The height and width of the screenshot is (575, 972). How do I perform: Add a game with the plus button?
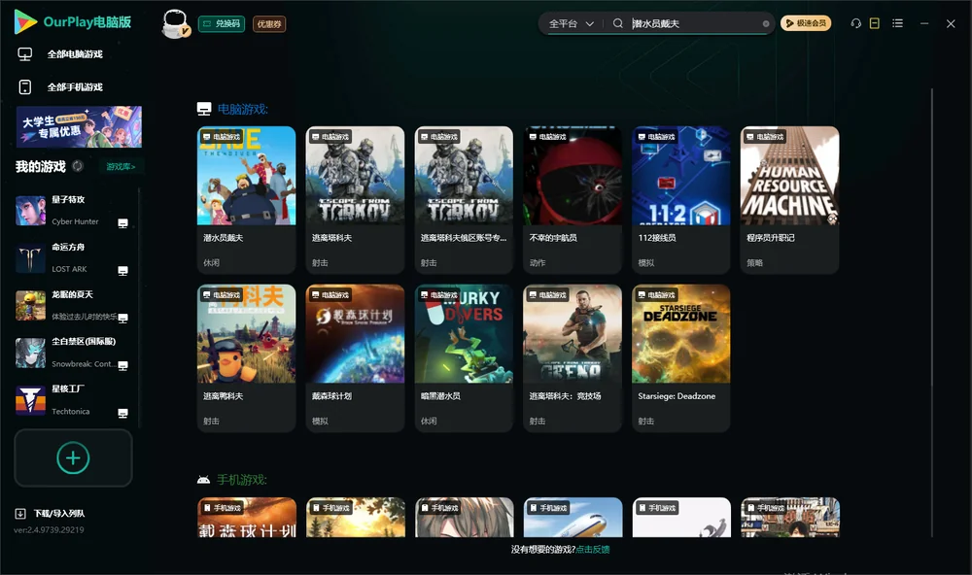point(73,457)
